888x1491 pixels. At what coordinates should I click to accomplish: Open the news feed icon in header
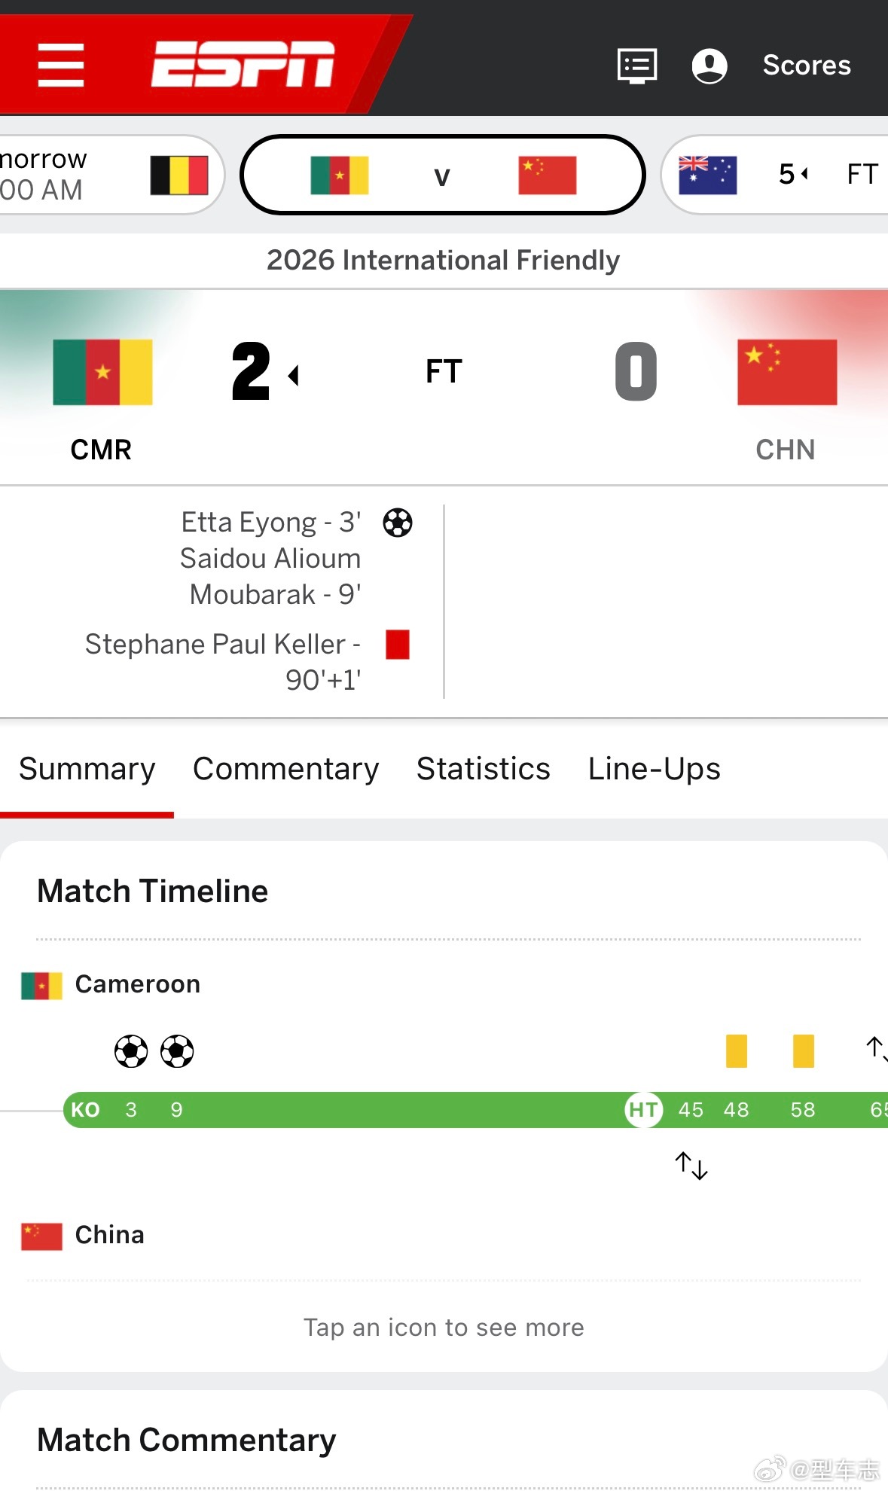click(x=636, y=66)
